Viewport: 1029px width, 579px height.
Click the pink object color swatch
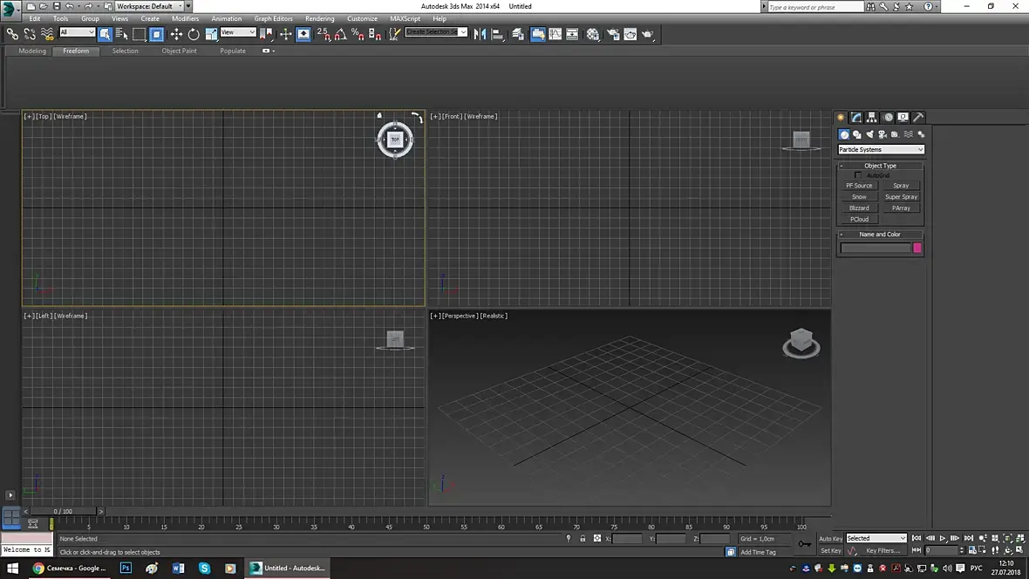[917, 249]
